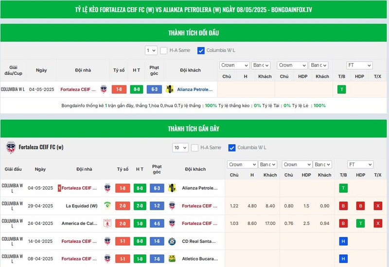The height and width of the screenshot is (267, 389).
Task: Click the Thành Tích Đối Đầu section header
Action: pos(194,33)
